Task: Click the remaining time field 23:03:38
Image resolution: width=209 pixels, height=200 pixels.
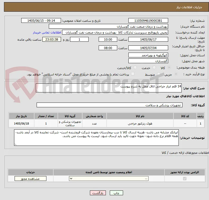Action: [x=52, y=39]
